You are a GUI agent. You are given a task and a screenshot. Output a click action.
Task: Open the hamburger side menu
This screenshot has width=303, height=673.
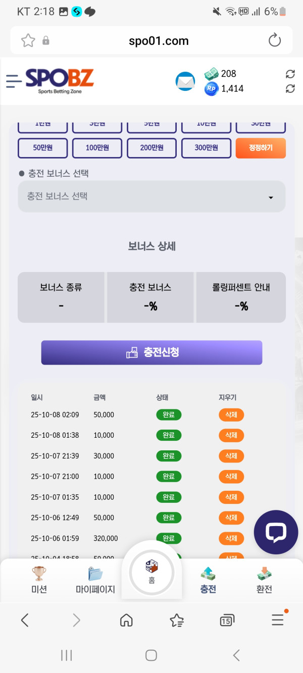point(14,81)
